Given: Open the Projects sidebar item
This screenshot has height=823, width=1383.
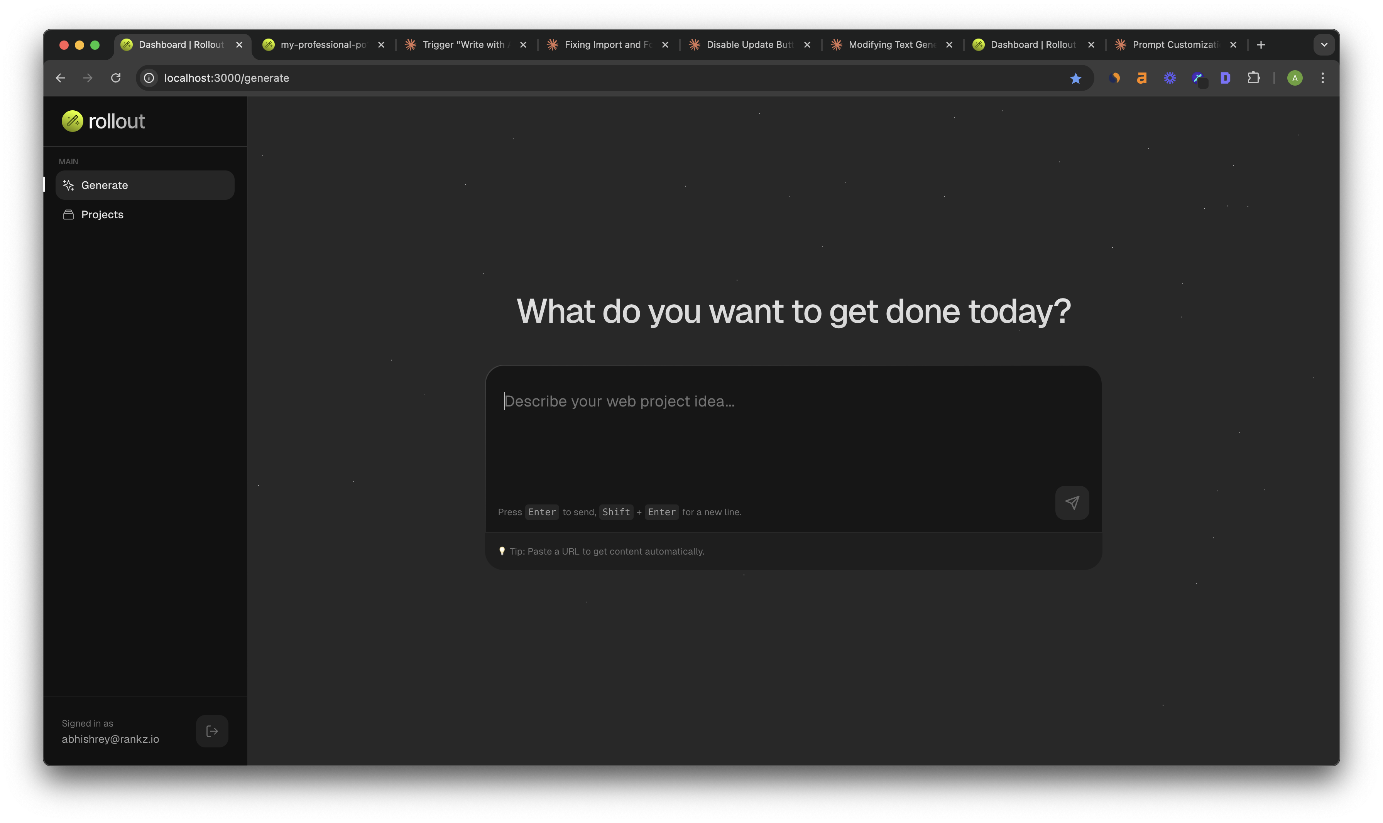Looking at the screenshot, I should (102, 215).
